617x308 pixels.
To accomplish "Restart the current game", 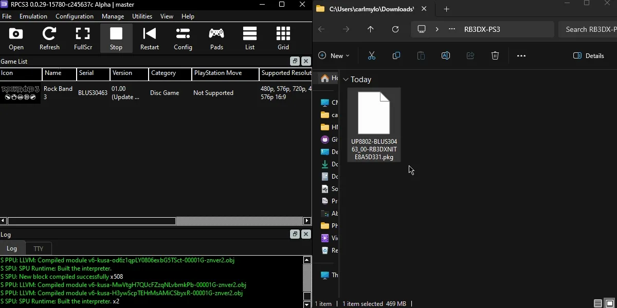I will (150, 38).
